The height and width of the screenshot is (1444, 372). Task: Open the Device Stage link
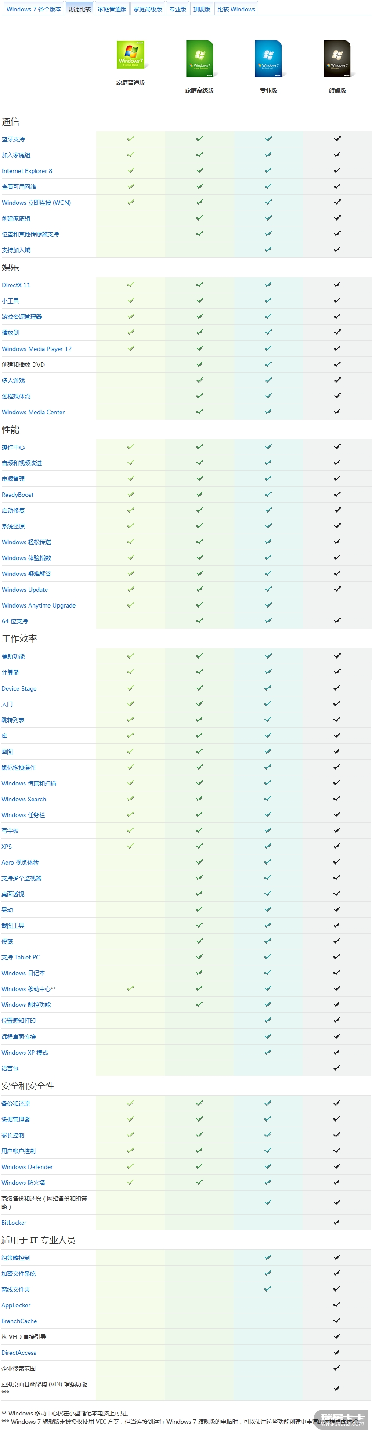(19, 688)
